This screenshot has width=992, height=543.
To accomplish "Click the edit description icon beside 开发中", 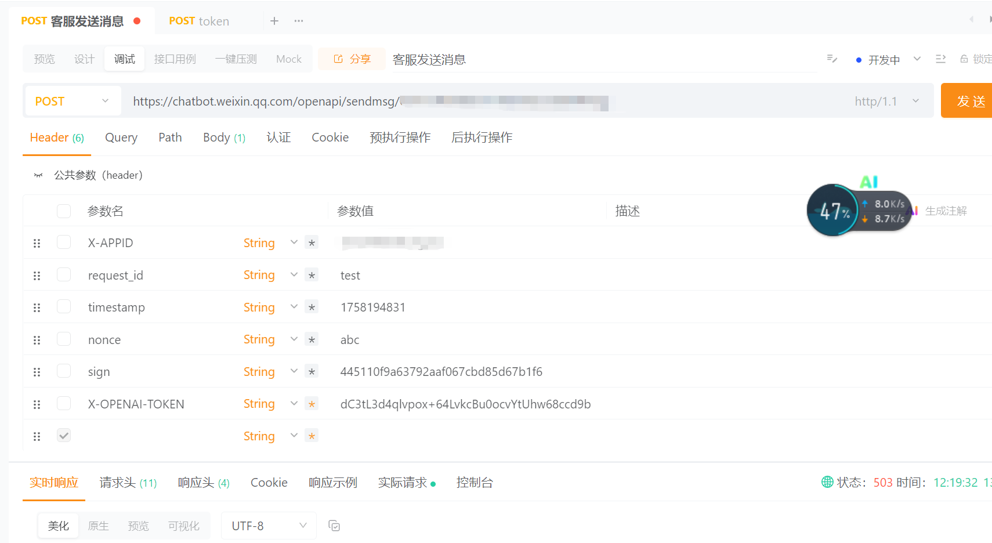I will 832,59.
